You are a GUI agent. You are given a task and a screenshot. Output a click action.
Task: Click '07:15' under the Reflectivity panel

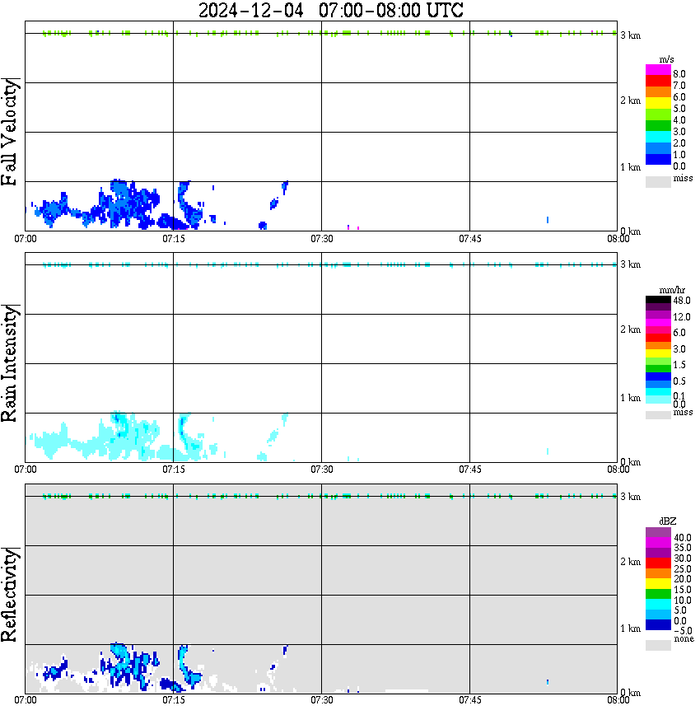click(x=174, y=700)
